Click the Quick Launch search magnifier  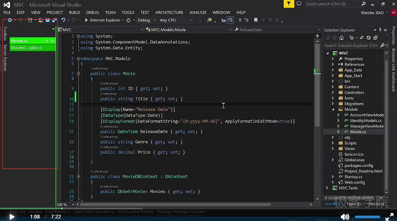(x=364, y=4)
